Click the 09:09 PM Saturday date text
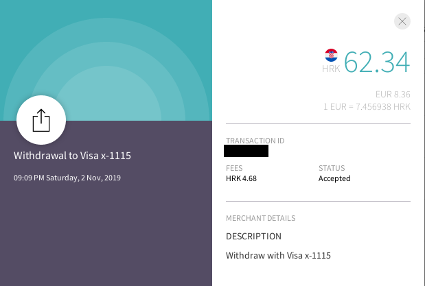This screenshot has width=425, height=286. 67,178
